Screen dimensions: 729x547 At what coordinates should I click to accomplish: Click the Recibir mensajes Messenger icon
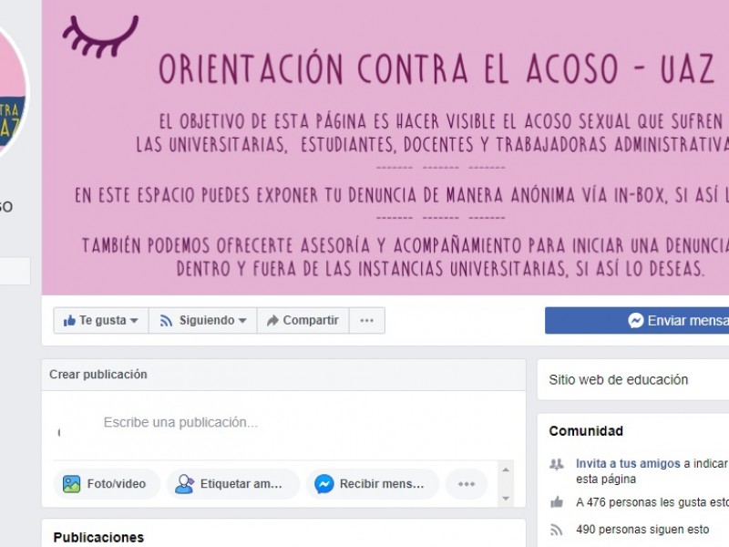pos(324,484)
